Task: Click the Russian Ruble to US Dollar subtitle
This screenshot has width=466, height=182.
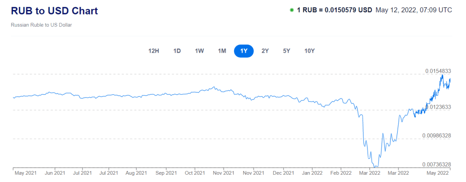Action: point(41,25)
